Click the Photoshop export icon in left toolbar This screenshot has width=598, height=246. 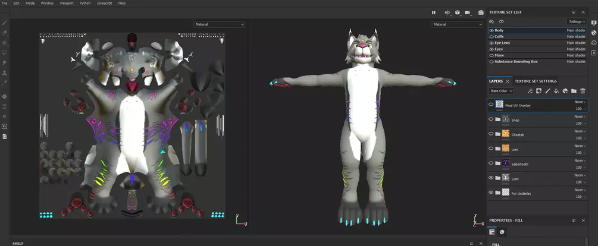tap(5, 126)
